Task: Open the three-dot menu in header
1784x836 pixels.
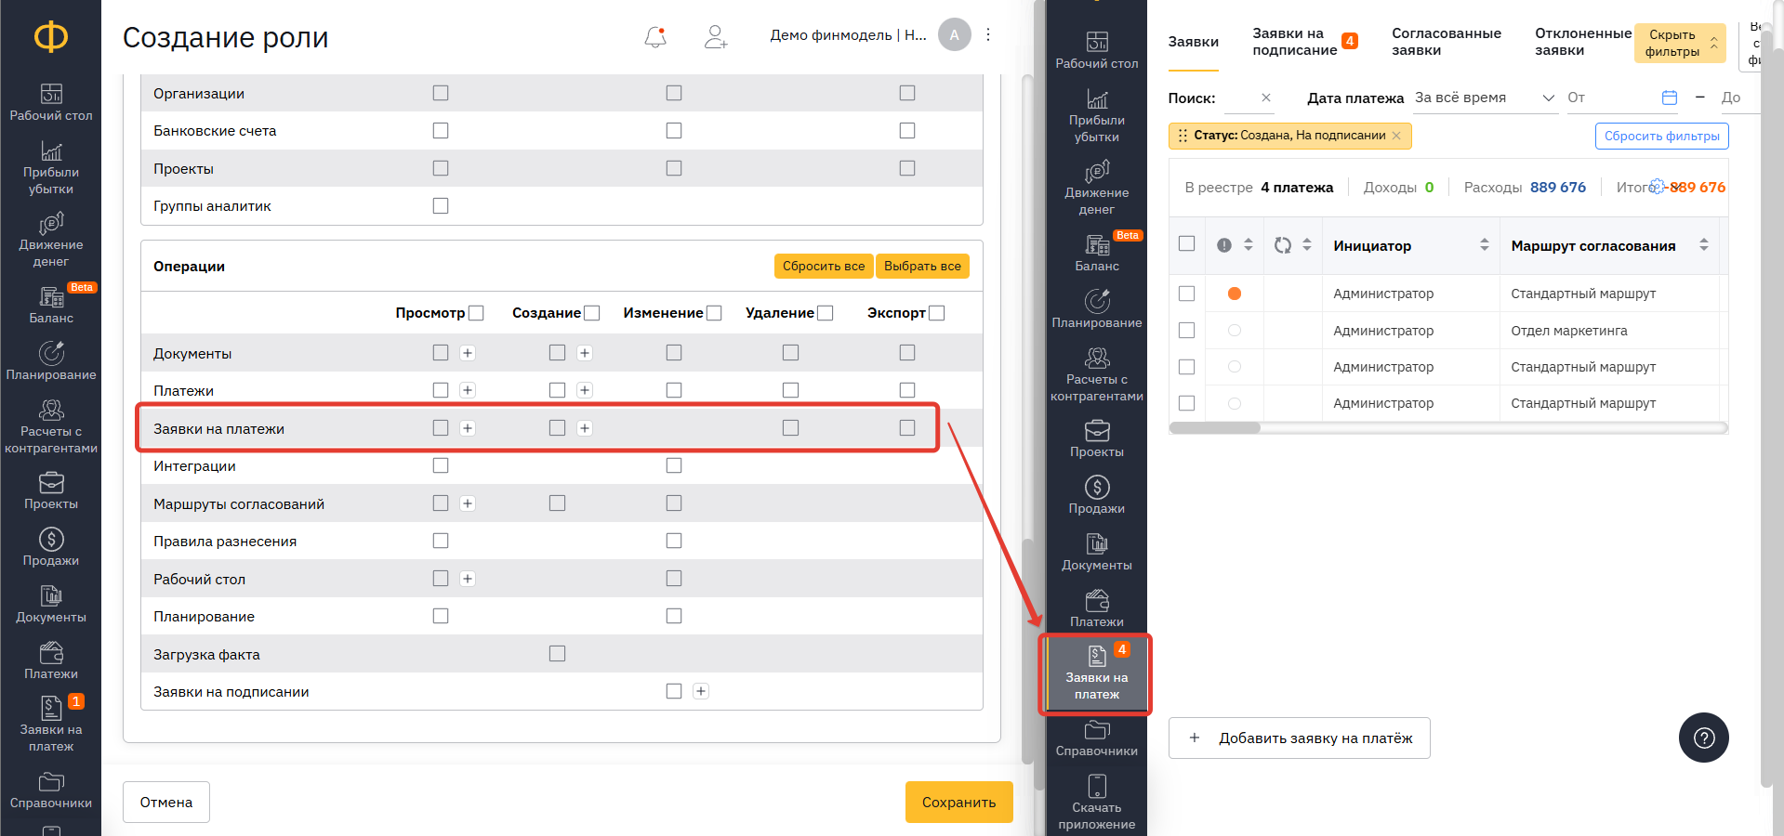Action: click(x=988, y=35)
